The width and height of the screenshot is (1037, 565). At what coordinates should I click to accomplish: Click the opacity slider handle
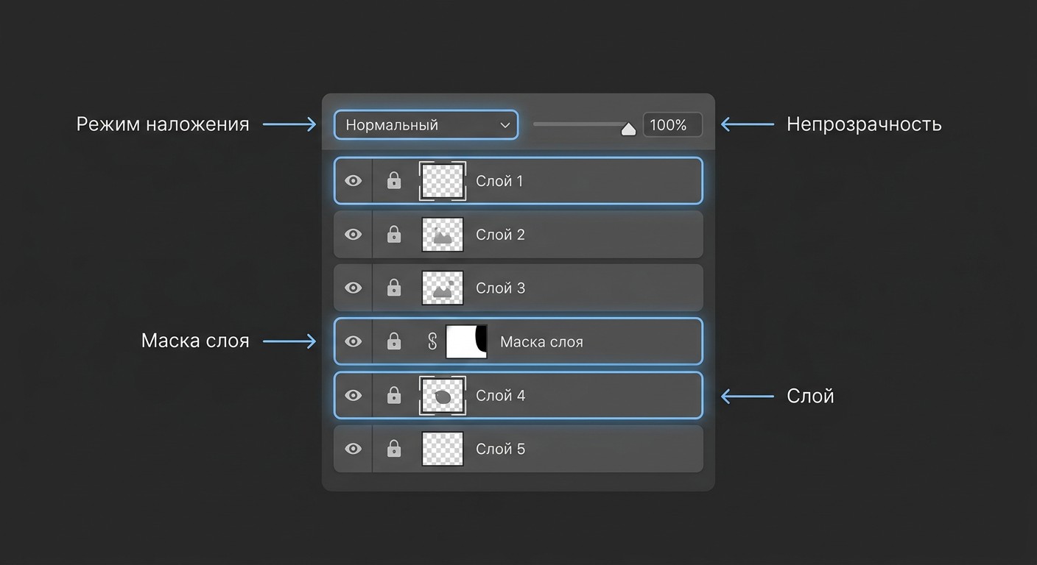(x=628, y=129)
